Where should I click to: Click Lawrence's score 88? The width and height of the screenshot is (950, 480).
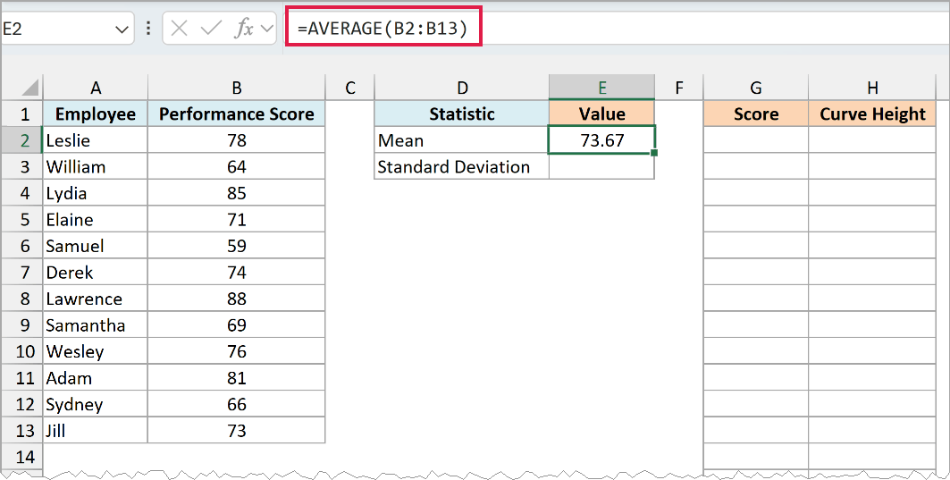[236, 299]
